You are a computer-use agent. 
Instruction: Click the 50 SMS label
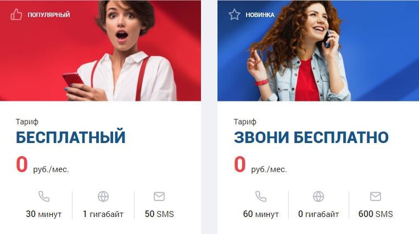pos(159,214)
